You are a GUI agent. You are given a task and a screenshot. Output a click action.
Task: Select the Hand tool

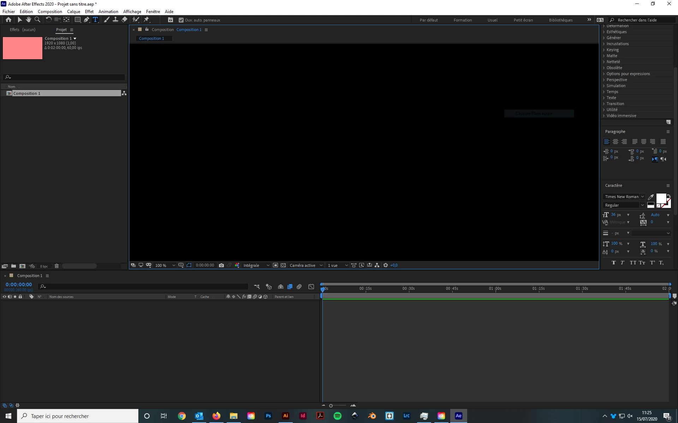click(29, 20)
